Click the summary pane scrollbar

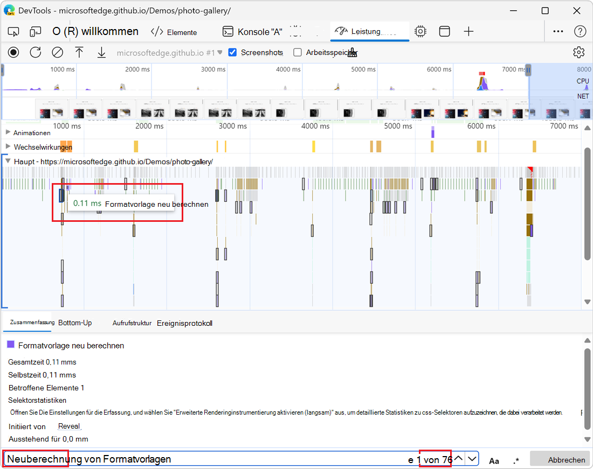[587, 389]
